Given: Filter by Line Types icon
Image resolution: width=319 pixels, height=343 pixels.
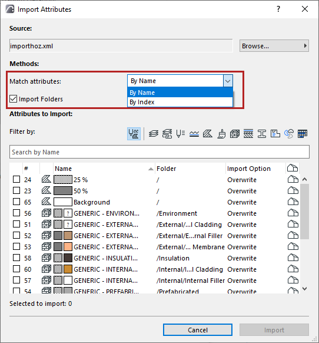Looking at the screenshot, I should (194, 134).
